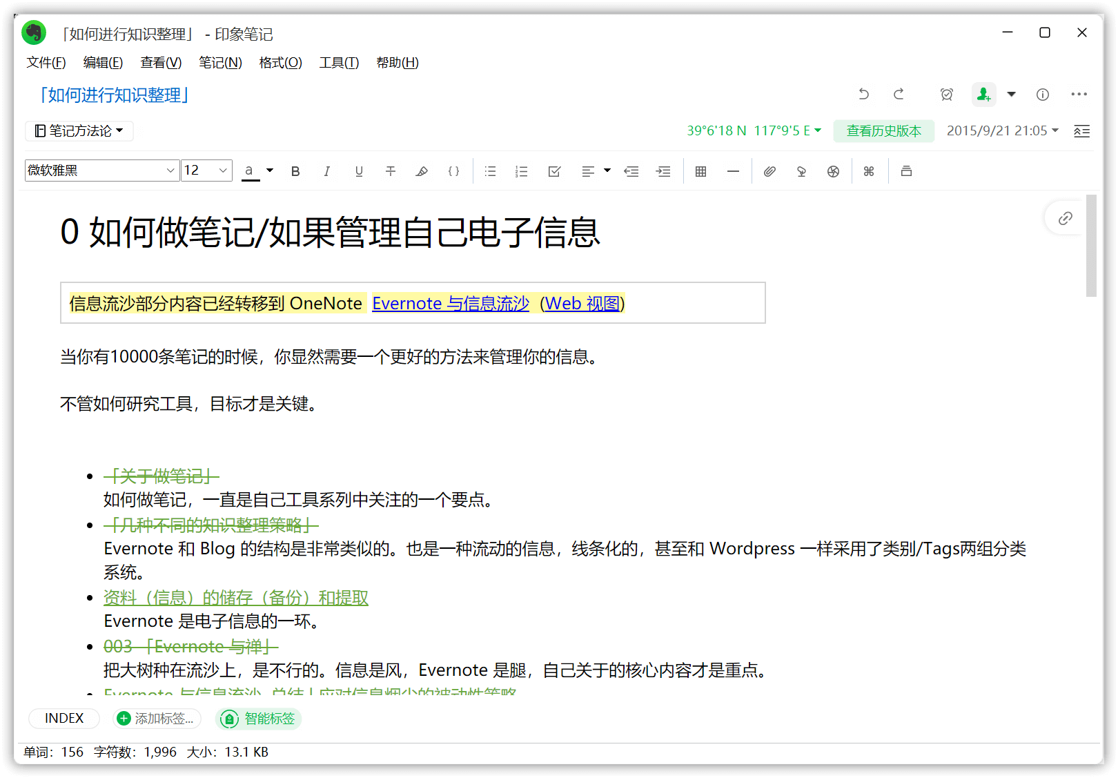The image size is (1118, 778).
Task: Click the heading 0 如何做笔记/如果管理自己电子信息
Action: 330,232
